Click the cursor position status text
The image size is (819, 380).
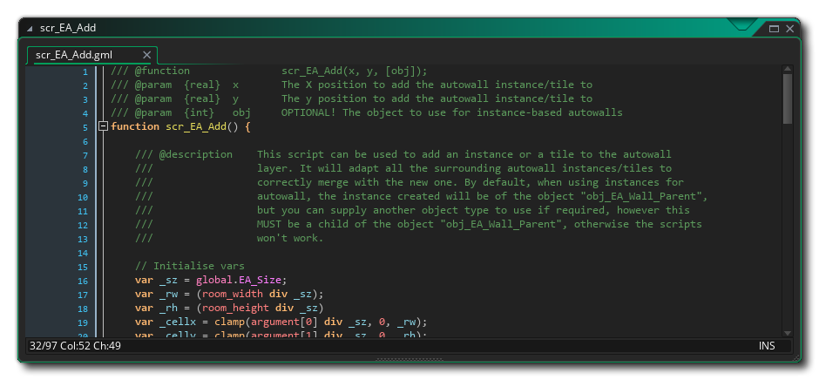[76, 347]
